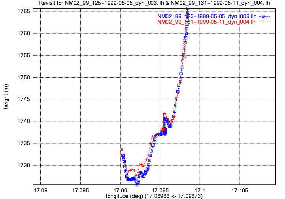Click the 'height (m)' y-axis label
Viewport: 285px width, 199px height.
6,96
